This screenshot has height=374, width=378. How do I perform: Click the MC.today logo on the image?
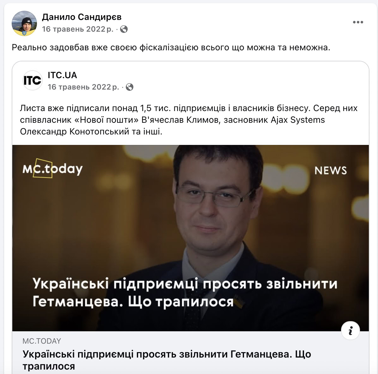click(52, 168)
